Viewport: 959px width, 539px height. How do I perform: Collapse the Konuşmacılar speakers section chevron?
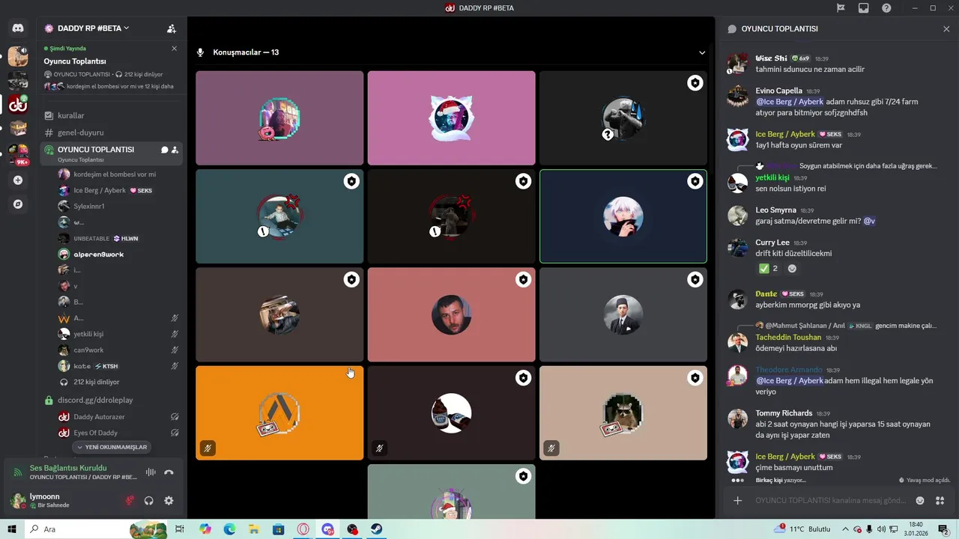(702, 52)
